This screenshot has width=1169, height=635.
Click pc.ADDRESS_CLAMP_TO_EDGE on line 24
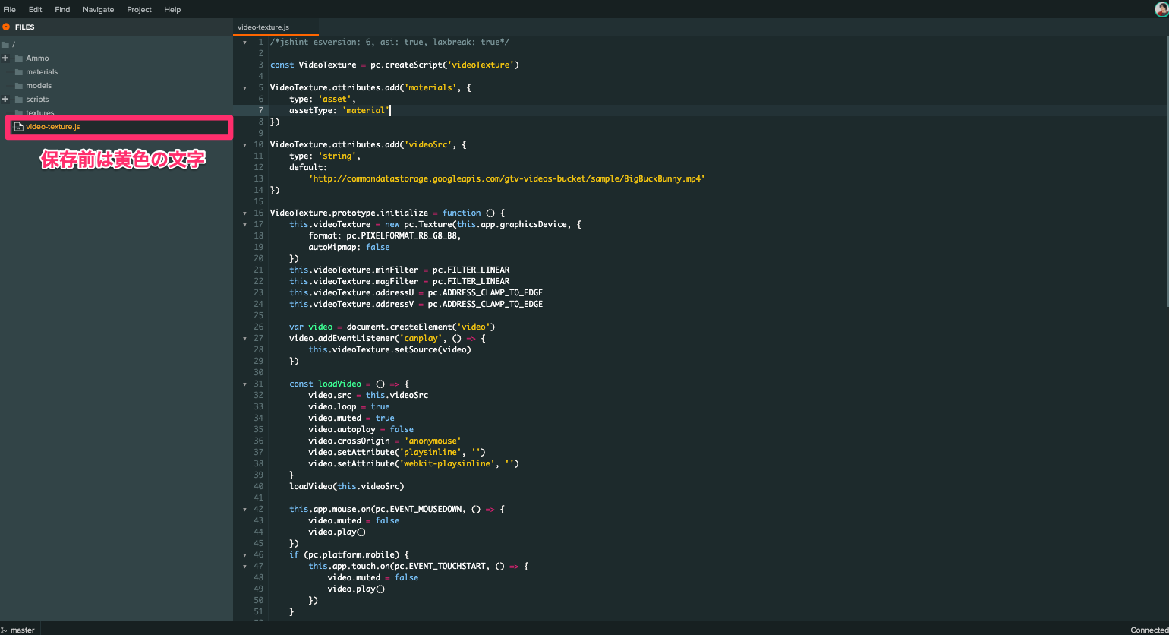coord(485,305)
